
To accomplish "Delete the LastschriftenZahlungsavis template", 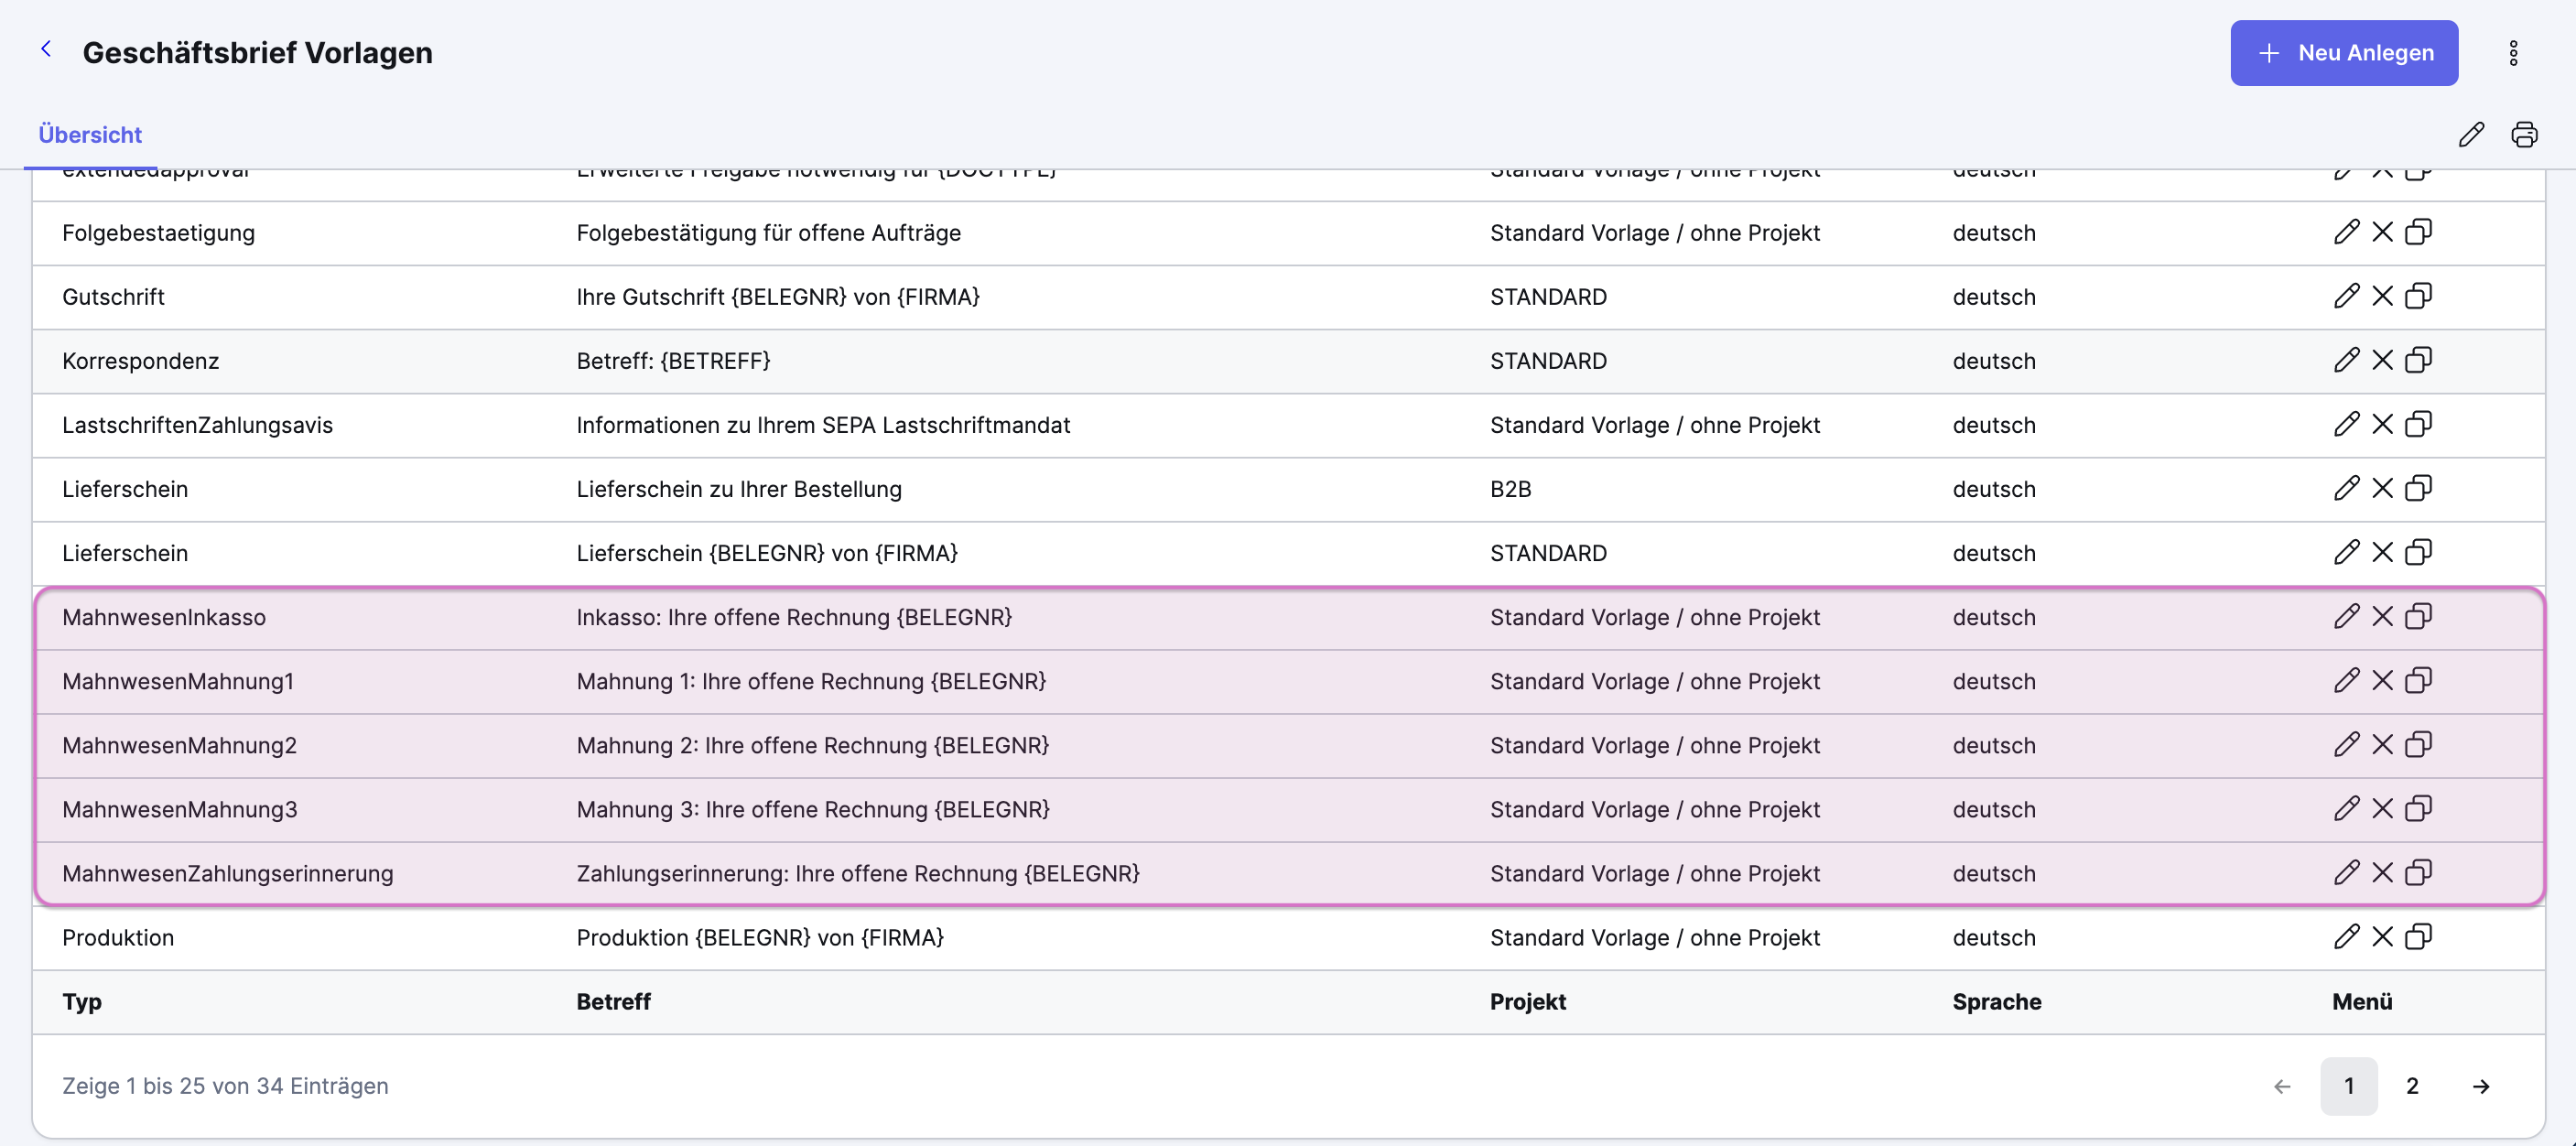I will pyautogui.click(x=2382, y=424).
